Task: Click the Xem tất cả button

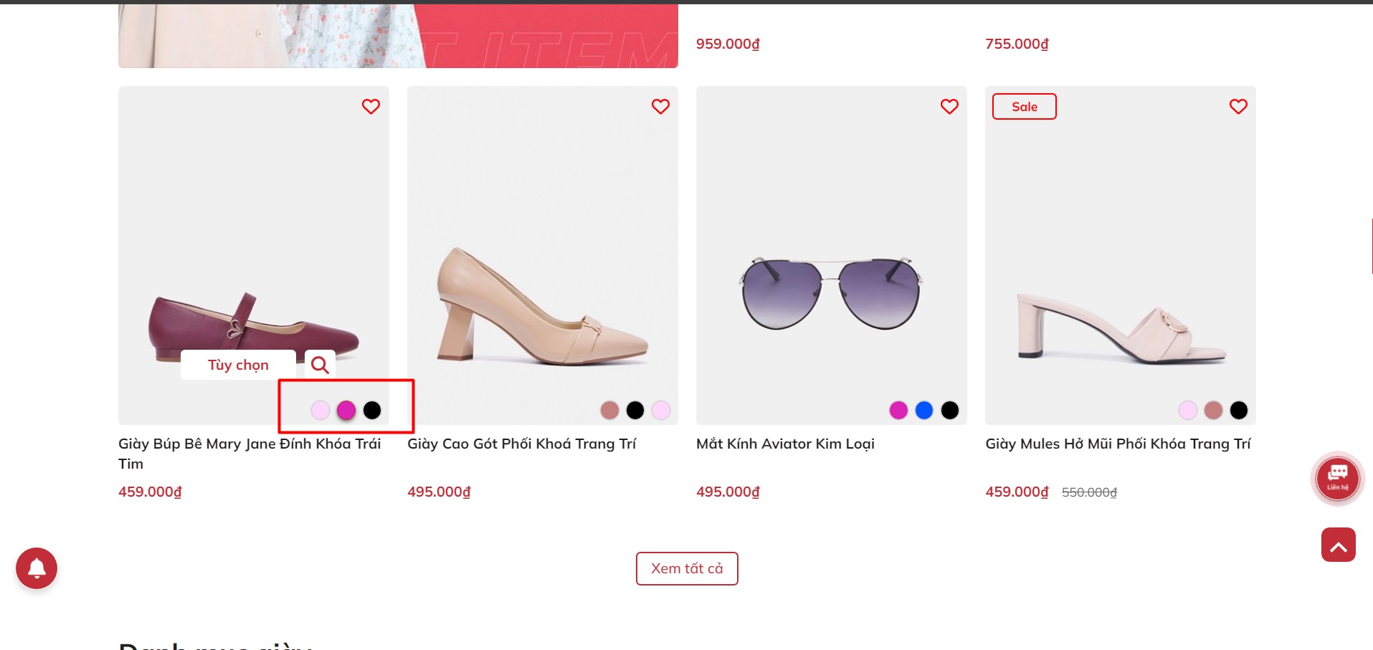Action: point(687,568)
